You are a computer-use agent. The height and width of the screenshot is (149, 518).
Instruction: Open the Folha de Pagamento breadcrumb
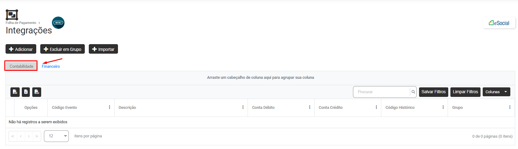21,23
